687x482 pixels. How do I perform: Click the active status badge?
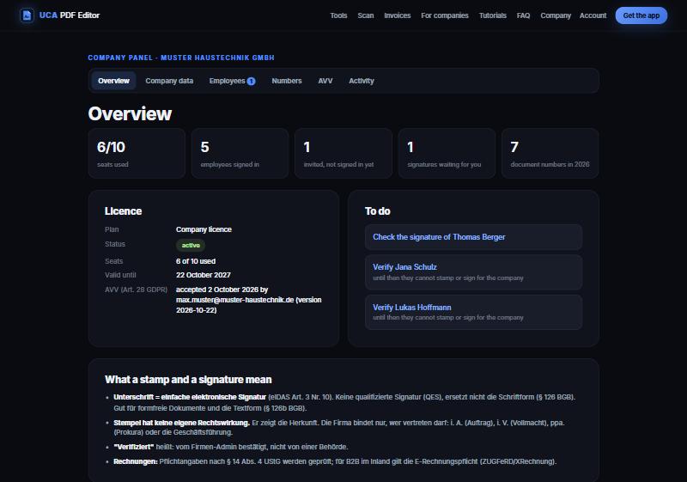tap(191, 246)
